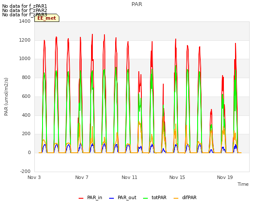Click the 1200 y-axis tick label
The image size is (275, 206).
[x=25, y=40]
